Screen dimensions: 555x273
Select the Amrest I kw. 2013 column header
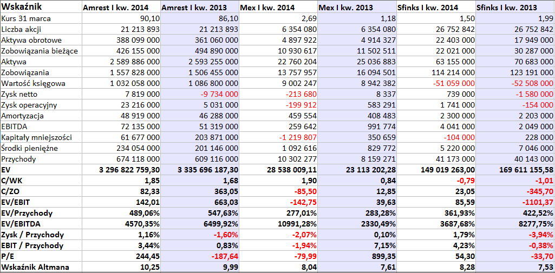click(200, 6)
